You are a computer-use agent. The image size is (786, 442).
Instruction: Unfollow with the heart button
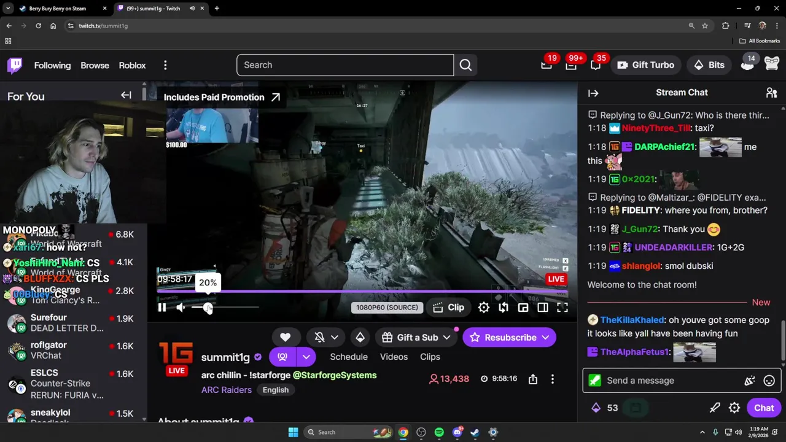click(x=285, y=337)
